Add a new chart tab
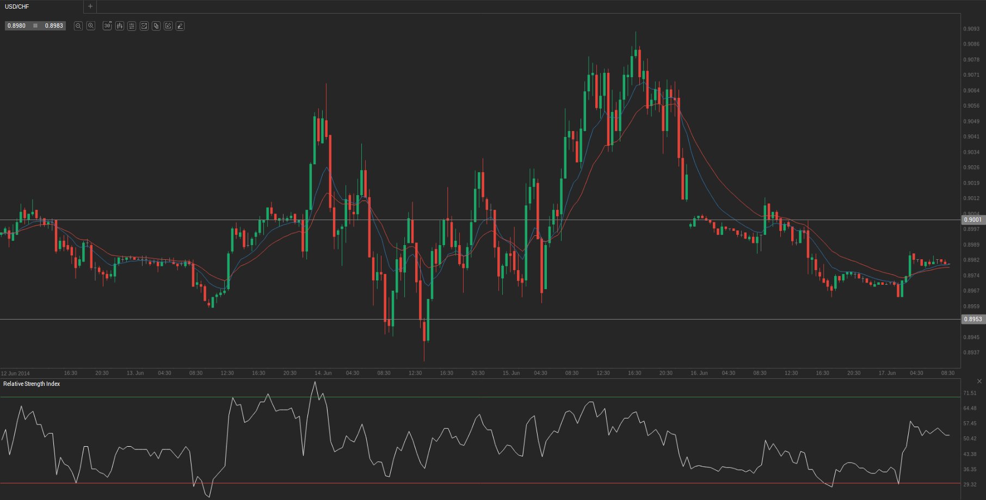Viewport: 986px width, 500px height. point(90,7)
